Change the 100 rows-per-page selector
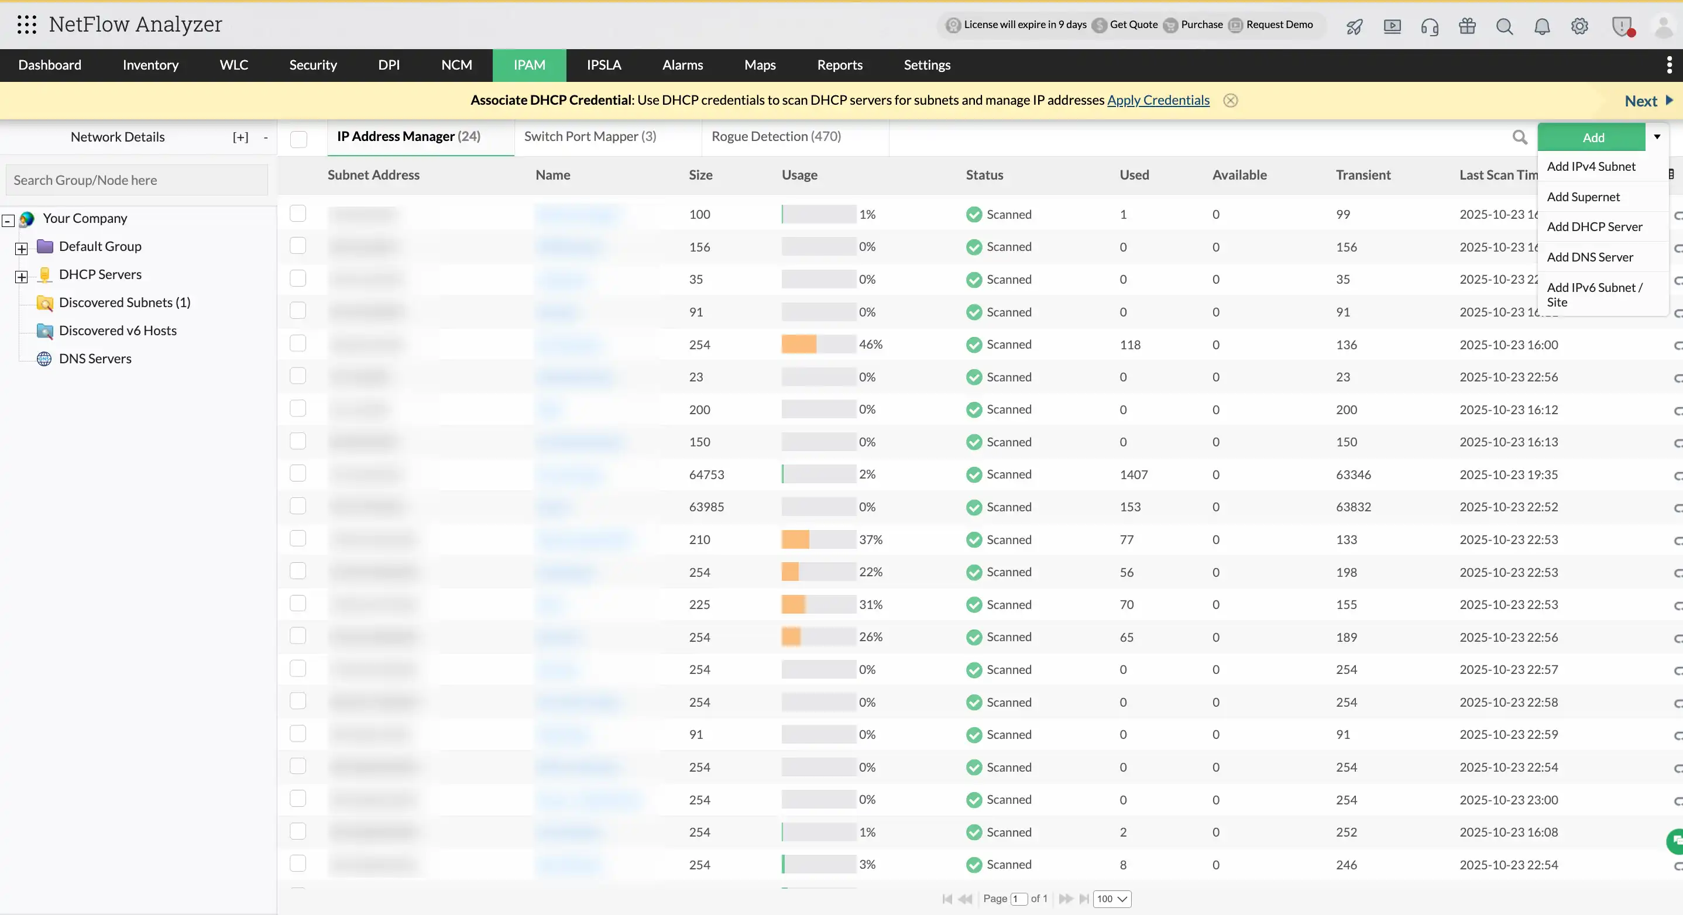The width and height of the screenshot is (1683, 915). (x=1112, y=899)
